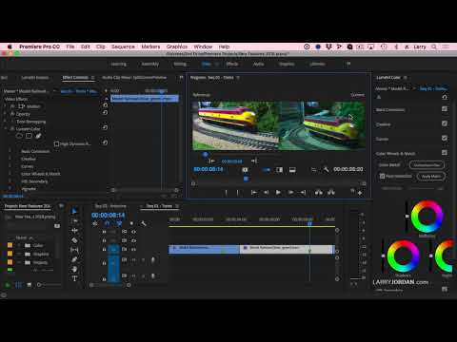
Task: Step back one frame in Program Monitor
Action: (x=266, y=192)
